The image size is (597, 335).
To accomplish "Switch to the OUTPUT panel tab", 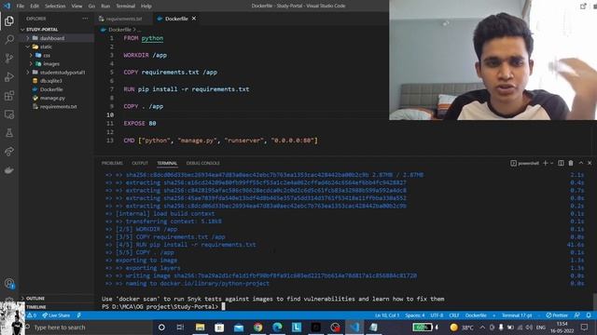I will click(x=140, y=163).
